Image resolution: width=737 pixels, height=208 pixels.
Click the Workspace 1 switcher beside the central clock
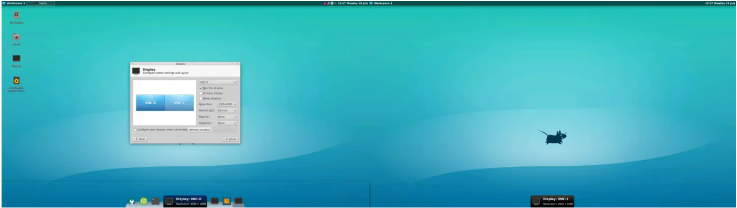point(381,3)
